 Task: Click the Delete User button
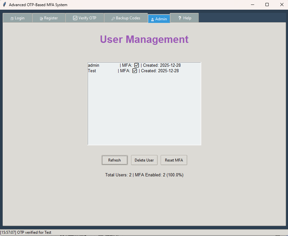coord(144,160)
